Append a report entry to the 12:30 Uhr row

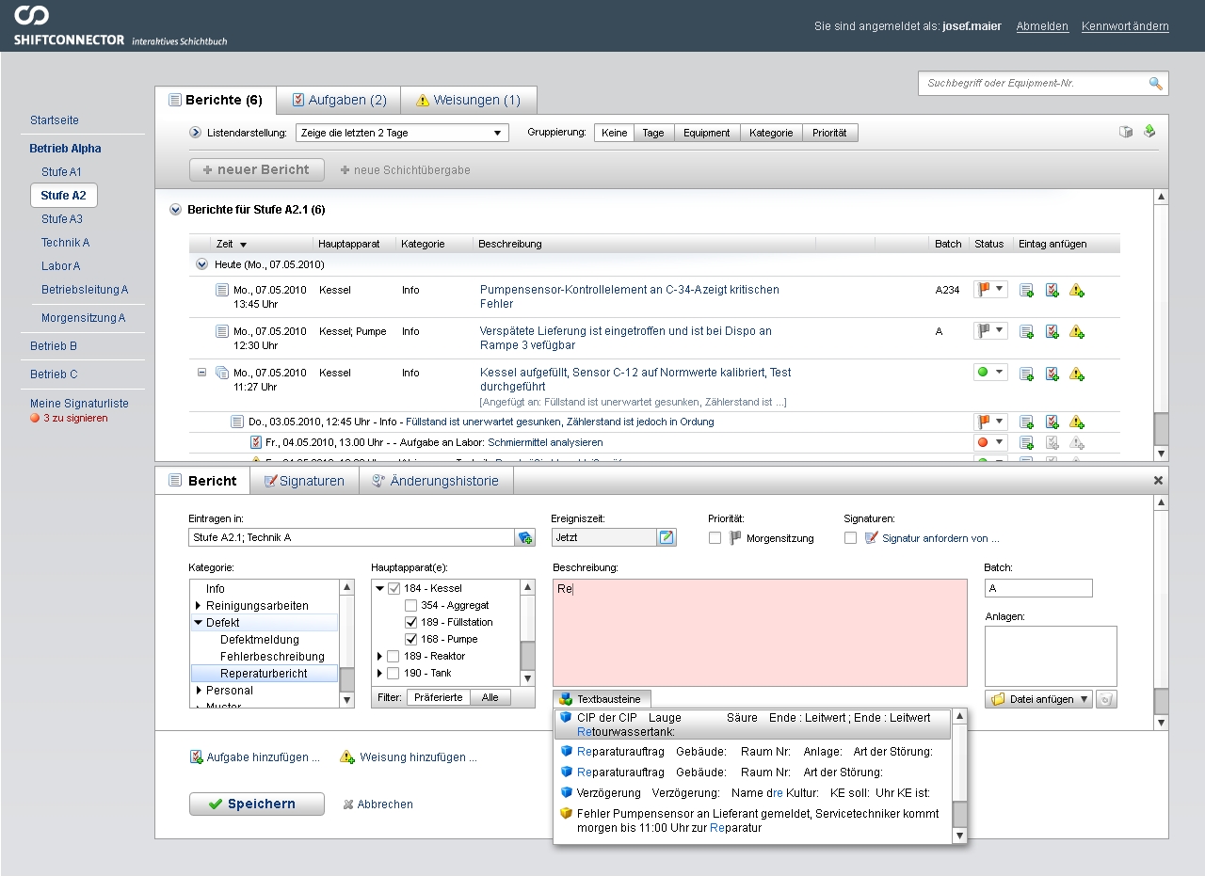(x=1027, y=332)
